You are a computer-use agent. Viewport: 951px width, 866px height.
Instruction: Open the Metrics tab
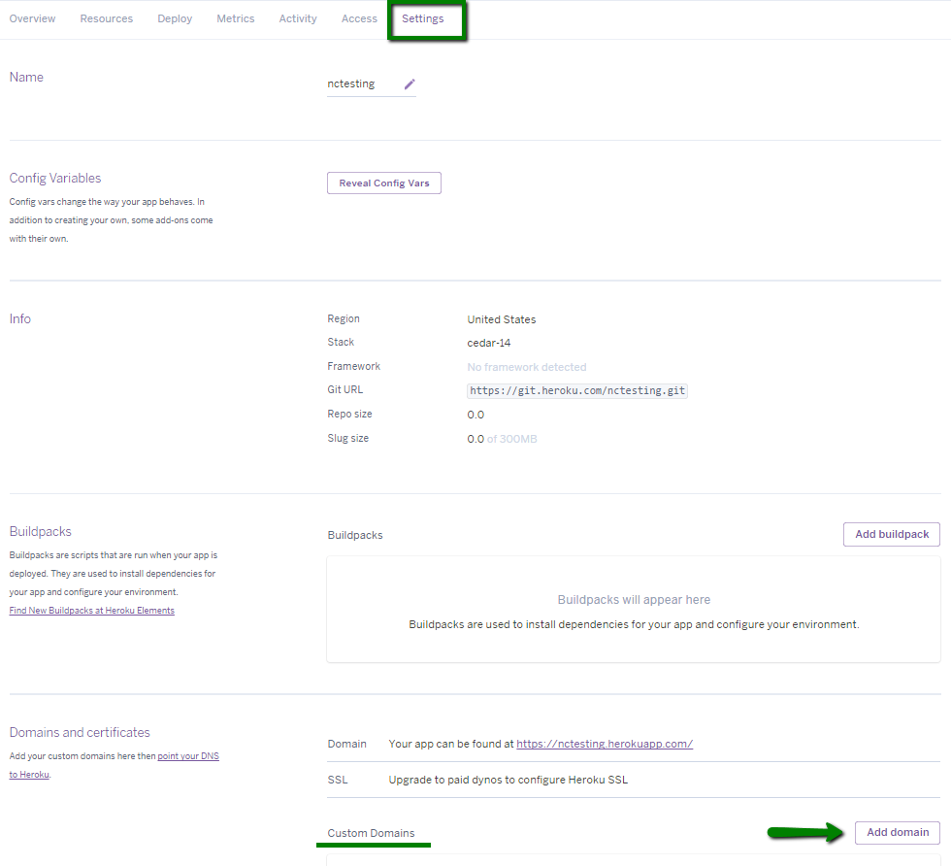[x=235, y=18]
